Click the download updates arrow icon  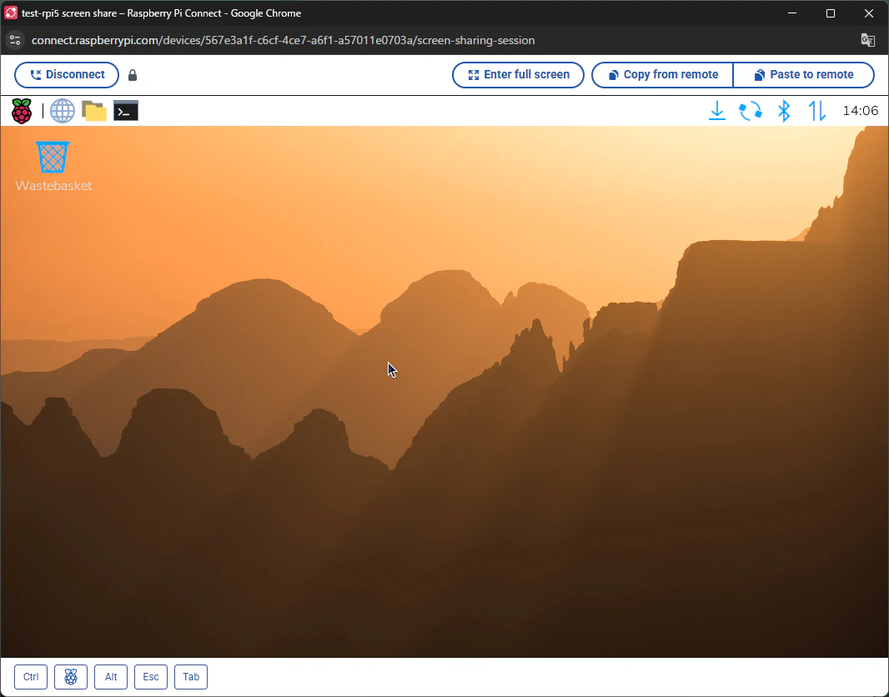(x=717, y=111)
